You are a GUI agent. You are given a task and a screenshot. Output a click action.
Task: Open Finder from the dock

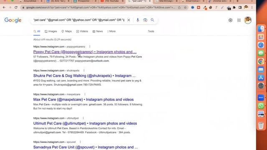[x=261, y=29]
